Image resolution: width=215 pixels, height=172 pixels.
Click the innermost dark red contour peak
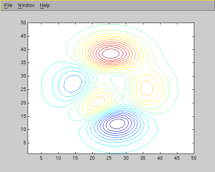[111, 54]
